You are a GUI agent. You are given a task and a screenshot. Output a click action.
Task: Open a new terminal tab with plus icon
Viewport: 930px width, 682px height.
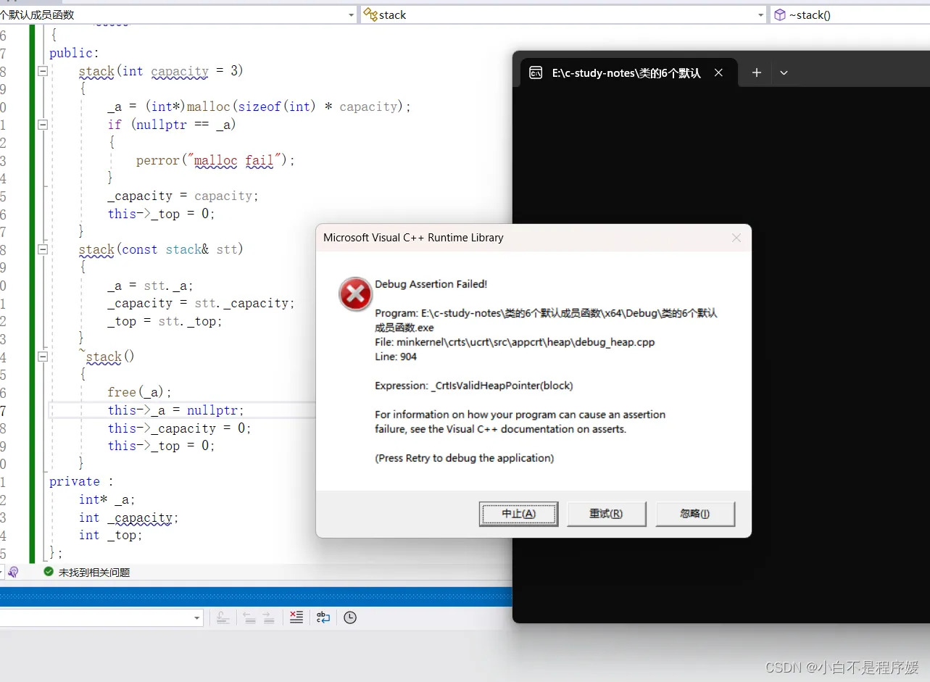point(756,72)
